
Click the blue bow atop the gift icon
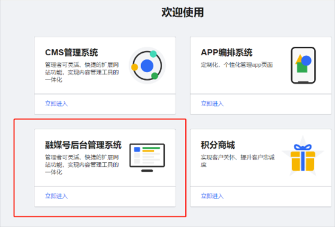click(303, 147)
